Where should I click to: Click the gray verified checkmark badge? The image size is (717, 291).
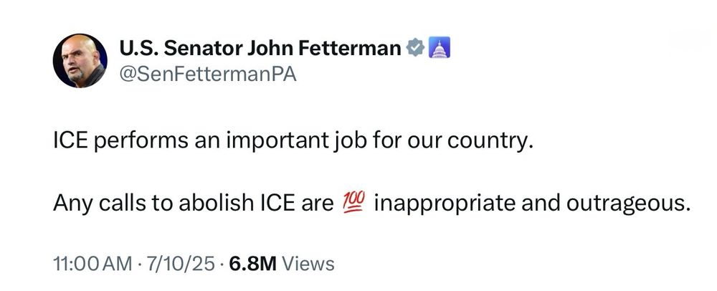416,47
